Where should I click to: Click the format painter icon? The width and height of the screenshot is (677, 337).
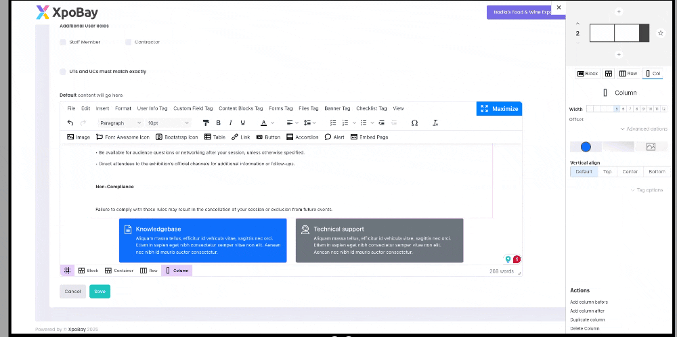pyautogui.click(x=206, y=122)
